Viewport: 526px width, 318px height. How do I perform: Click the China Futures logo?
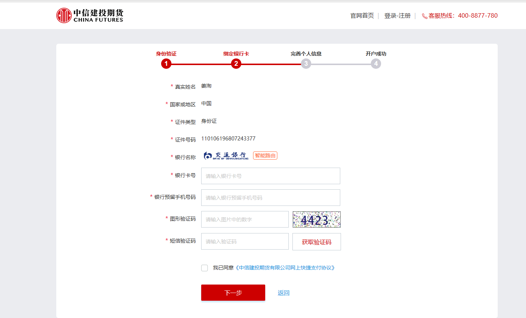click(x=90, y=15)
